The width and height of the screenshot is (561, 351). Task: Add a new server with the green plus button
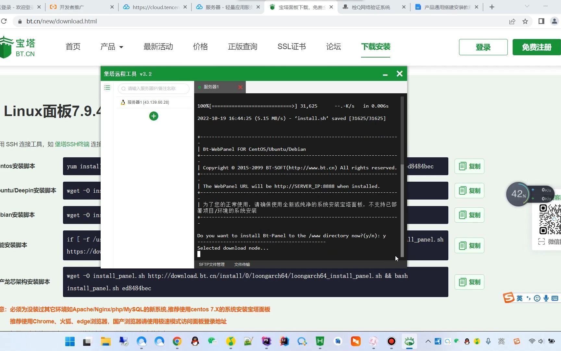coord(154,116)
